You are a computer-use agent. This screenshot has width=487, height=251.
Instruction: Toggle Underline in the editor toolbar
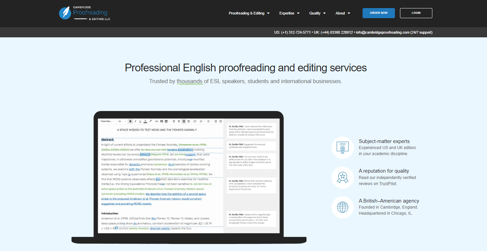click(140, 121)
